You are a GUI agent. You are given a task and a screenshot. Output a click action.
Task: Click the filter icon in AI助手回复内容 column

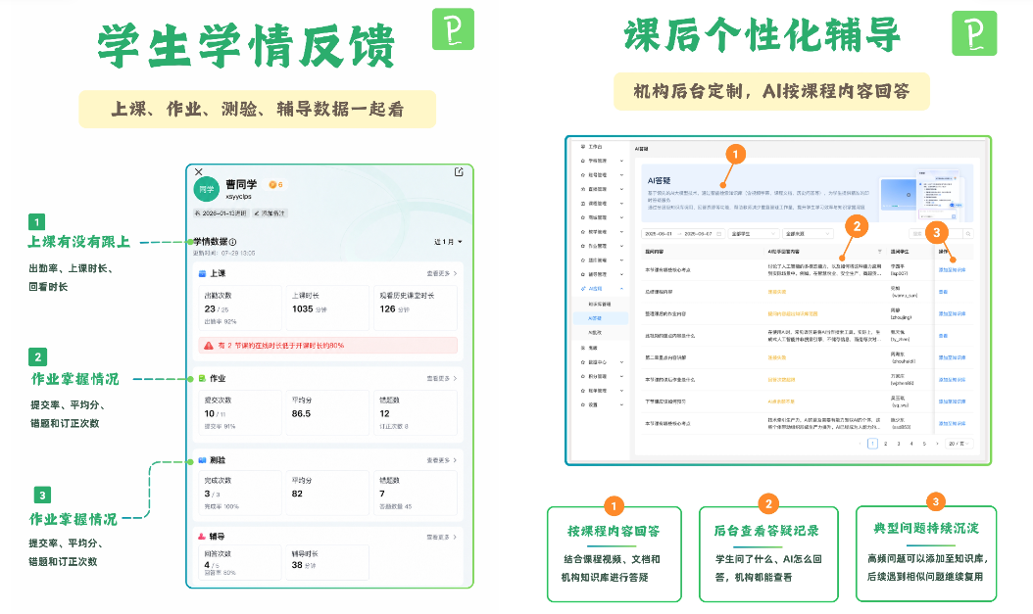coord(879,252)
